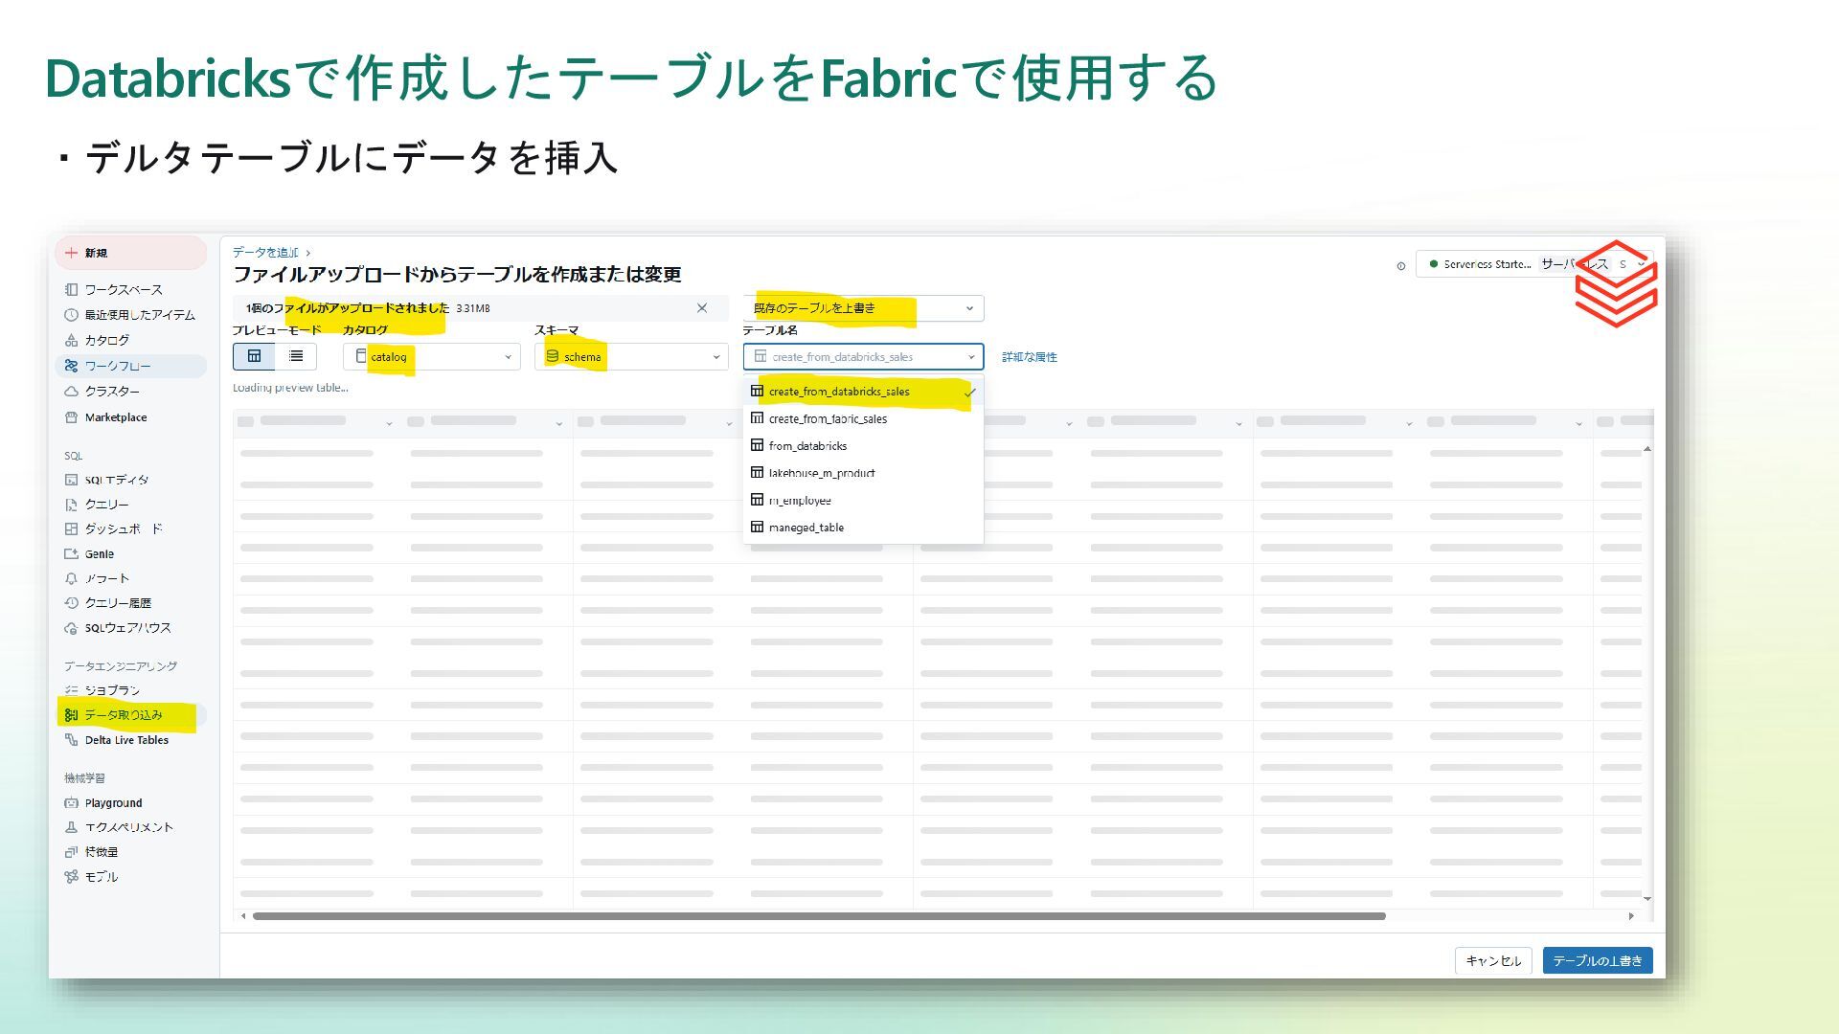Screen dimensions: 1839x1034
Task: Expand the カタログ catalog dropdown
Action: [431, 357]
